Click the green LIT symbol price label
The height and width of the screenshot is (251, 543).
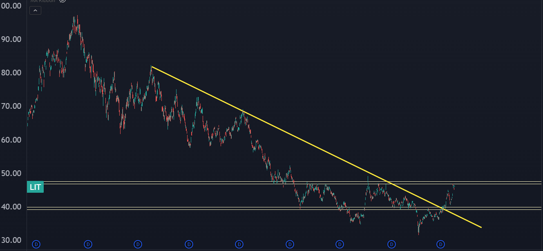pyautogui.click(x=36, y=187)
